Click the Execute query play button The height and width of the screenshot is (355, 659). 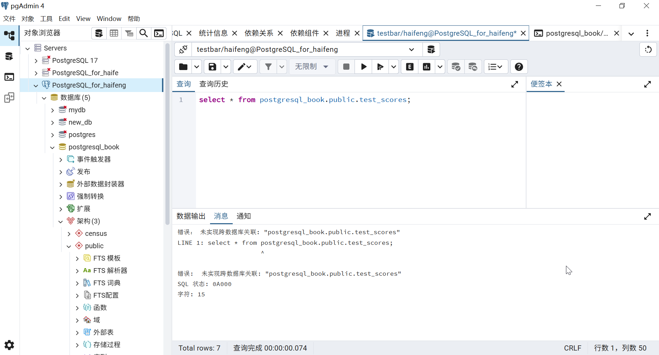pyautogui.click(x=363, y=67)
